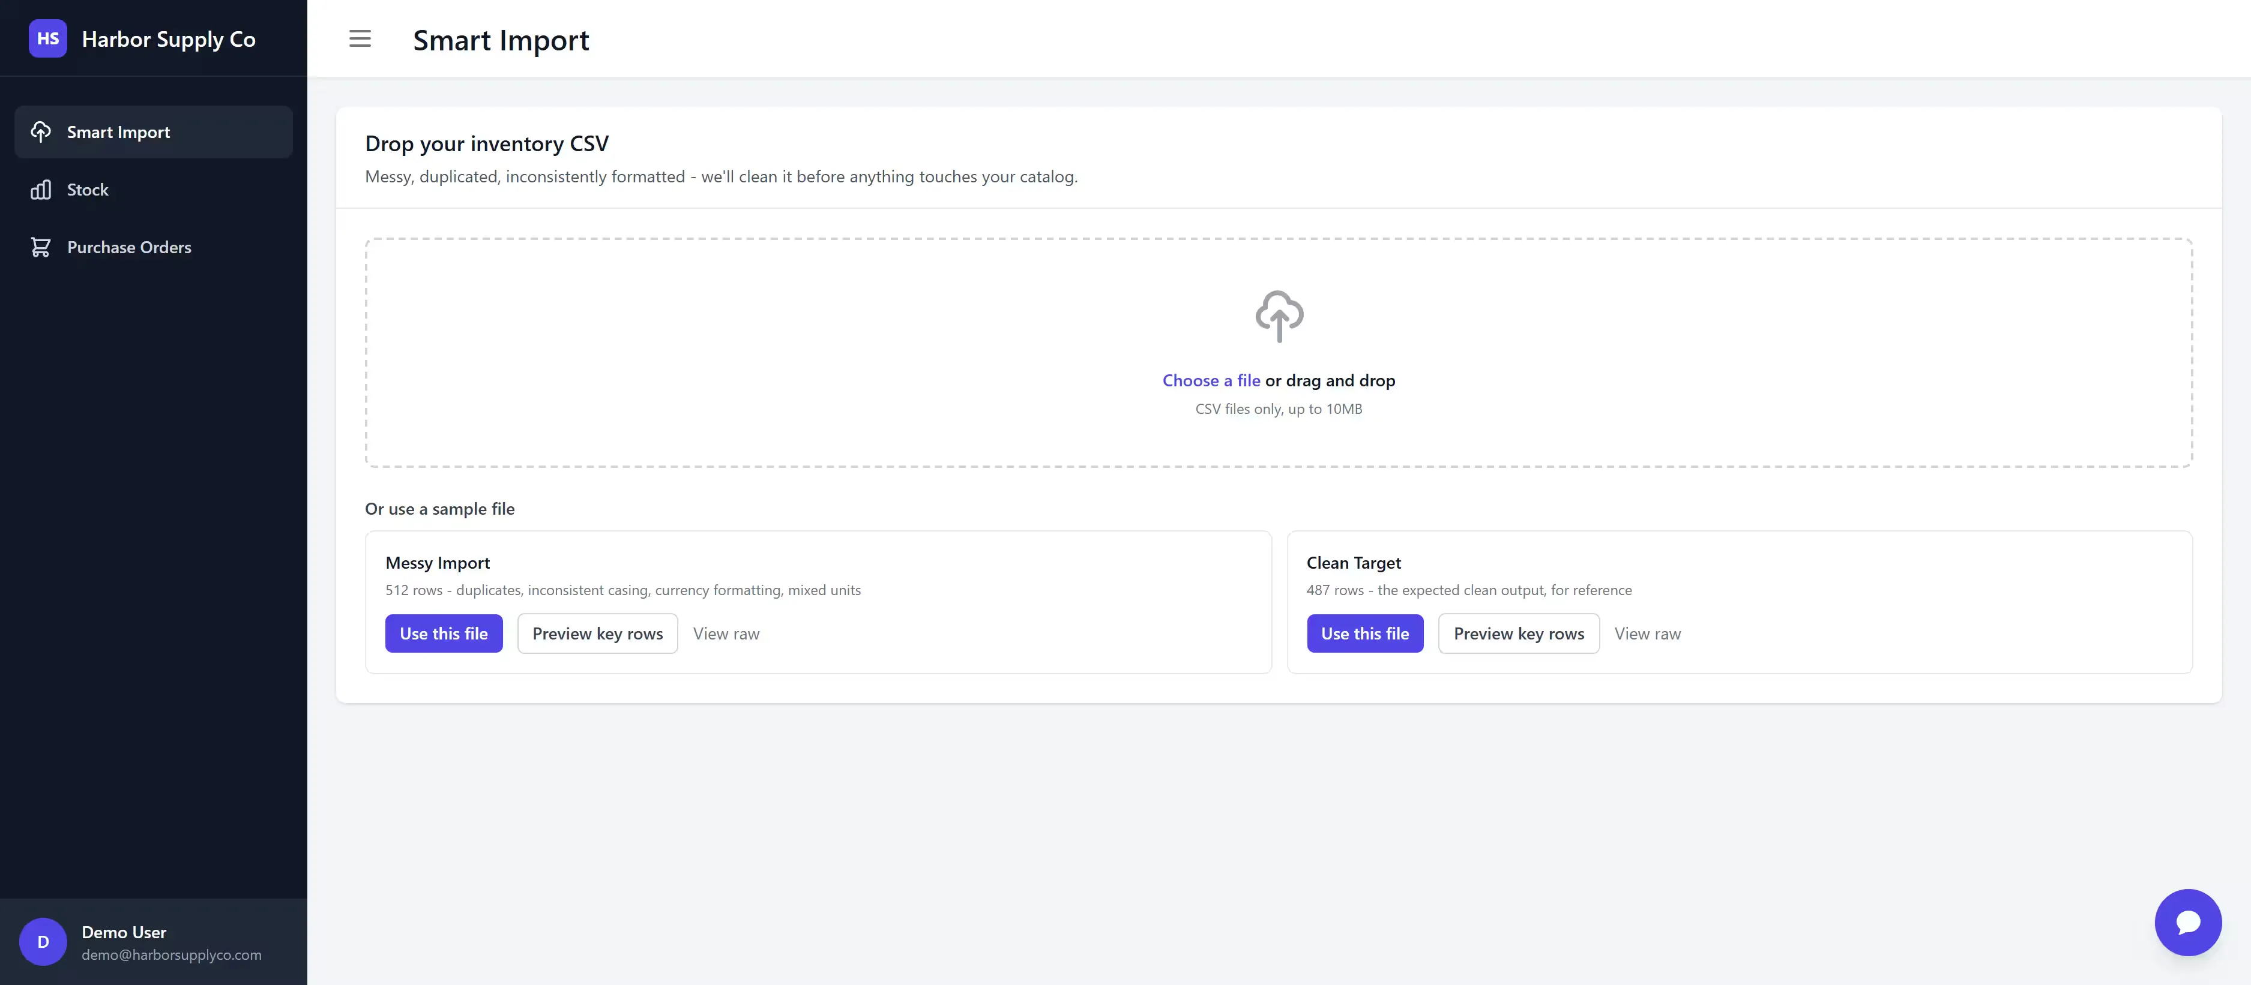Click the Stock bar chart icon
This screenshot has width=2251, height=985.
41,190
